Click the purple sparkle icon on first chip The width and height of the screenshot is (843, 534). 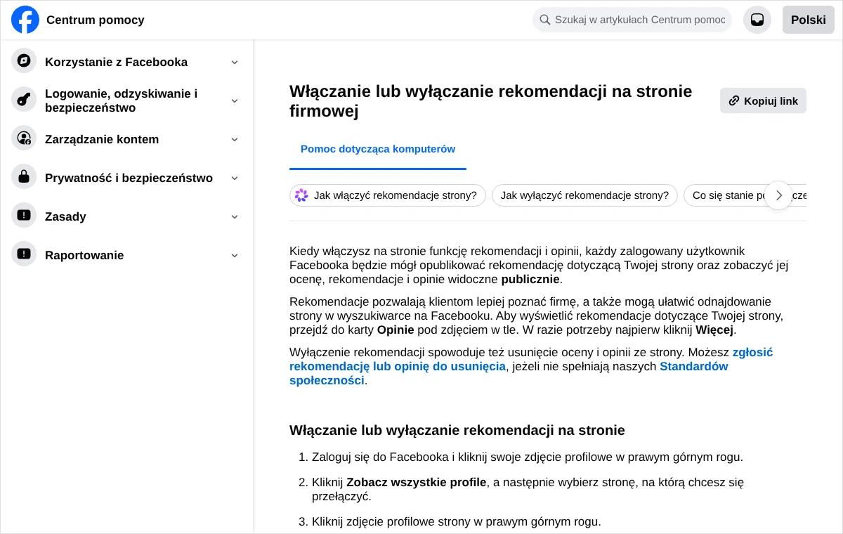(x=301, y=195)
